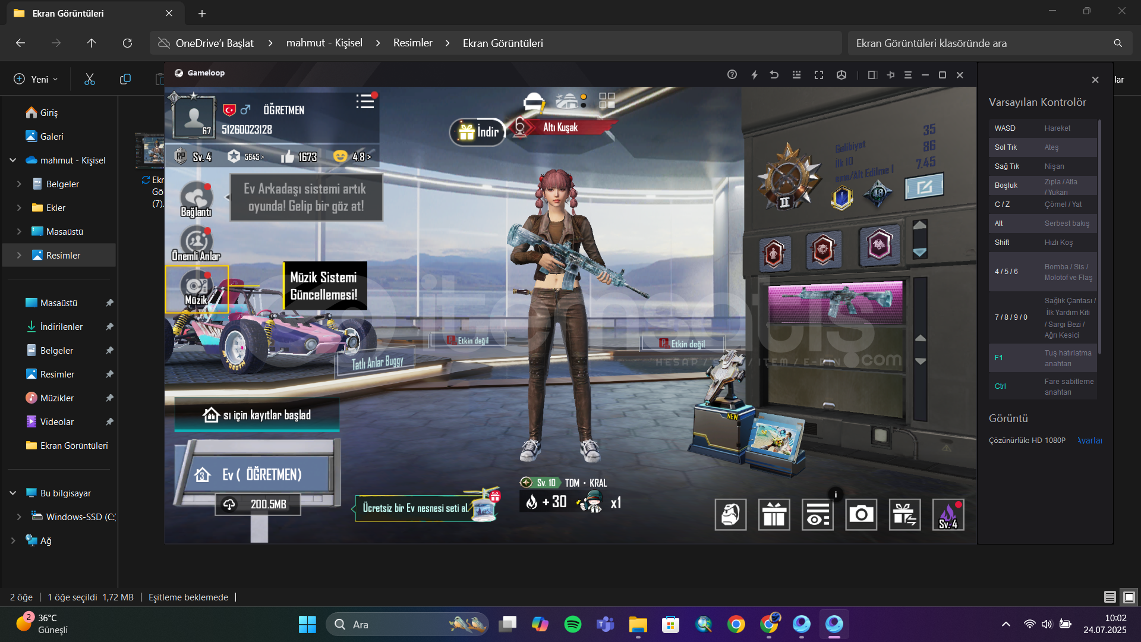This screenshot has width=1141, height=642.
Task: Open a new Explorer tab
Action: coord(202,13)
